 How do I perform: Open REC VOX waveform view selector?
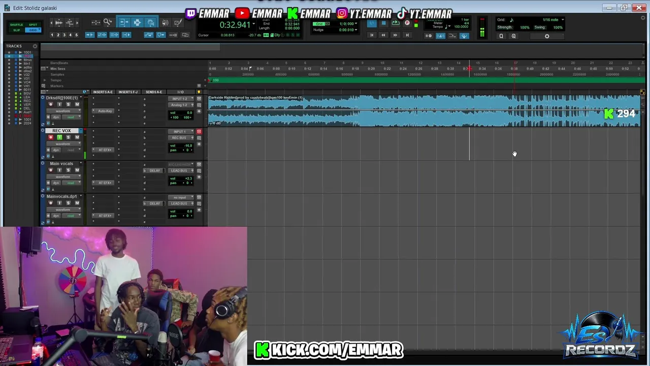point(63,144)
